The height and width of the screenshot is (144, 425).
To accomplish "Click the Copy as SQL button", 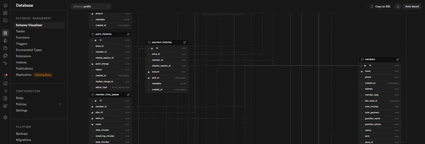I will pos(380,6).
